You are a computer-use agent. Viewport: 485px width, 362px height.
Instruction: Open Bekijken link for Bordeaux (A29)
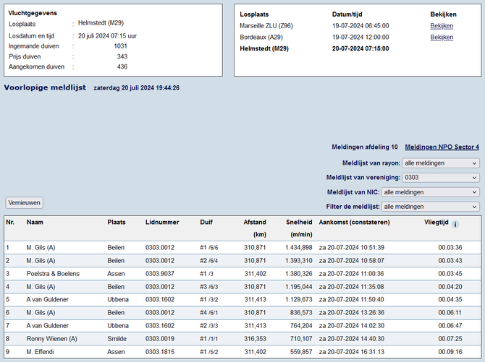442,38
